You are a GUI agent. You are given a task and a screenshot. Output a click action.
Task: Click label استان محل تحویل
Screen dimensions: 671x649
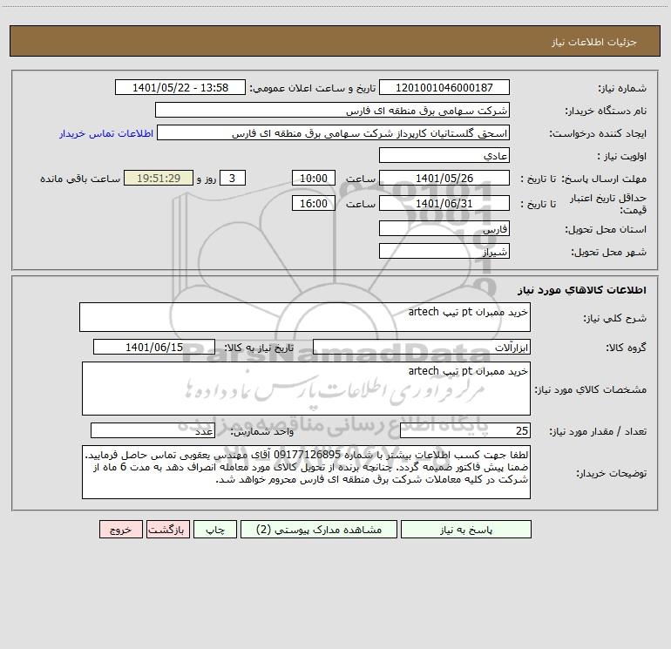(x=606, y=230)
